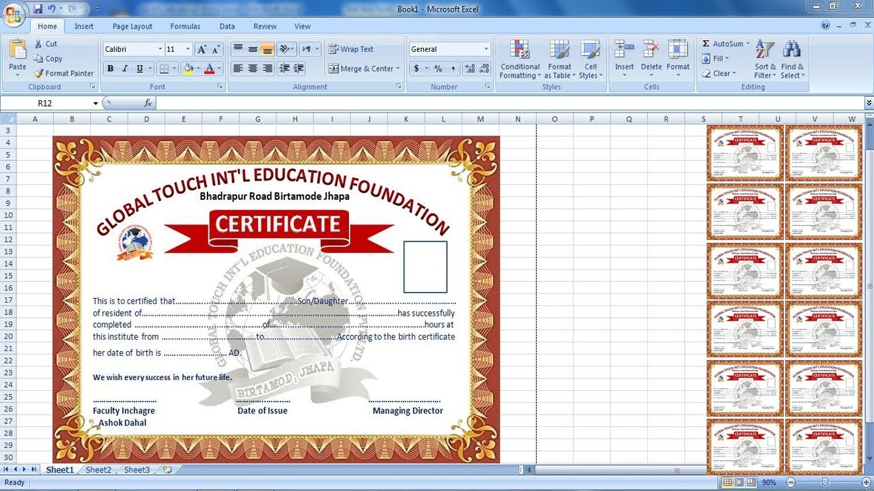Open the Page Layout tab

(132, 26)
